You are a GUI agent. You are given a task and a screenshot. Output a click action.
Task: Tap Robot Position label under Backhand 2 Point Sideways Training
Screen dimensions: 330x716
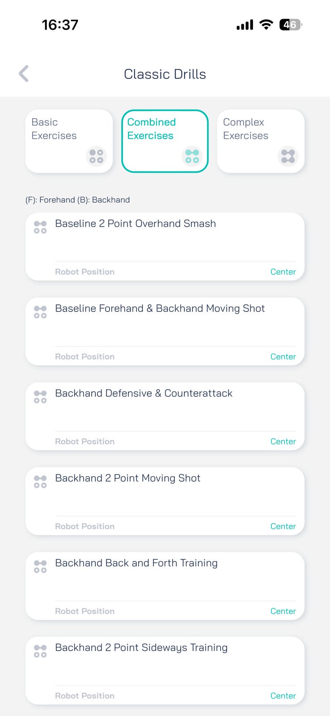coord(85,696)
